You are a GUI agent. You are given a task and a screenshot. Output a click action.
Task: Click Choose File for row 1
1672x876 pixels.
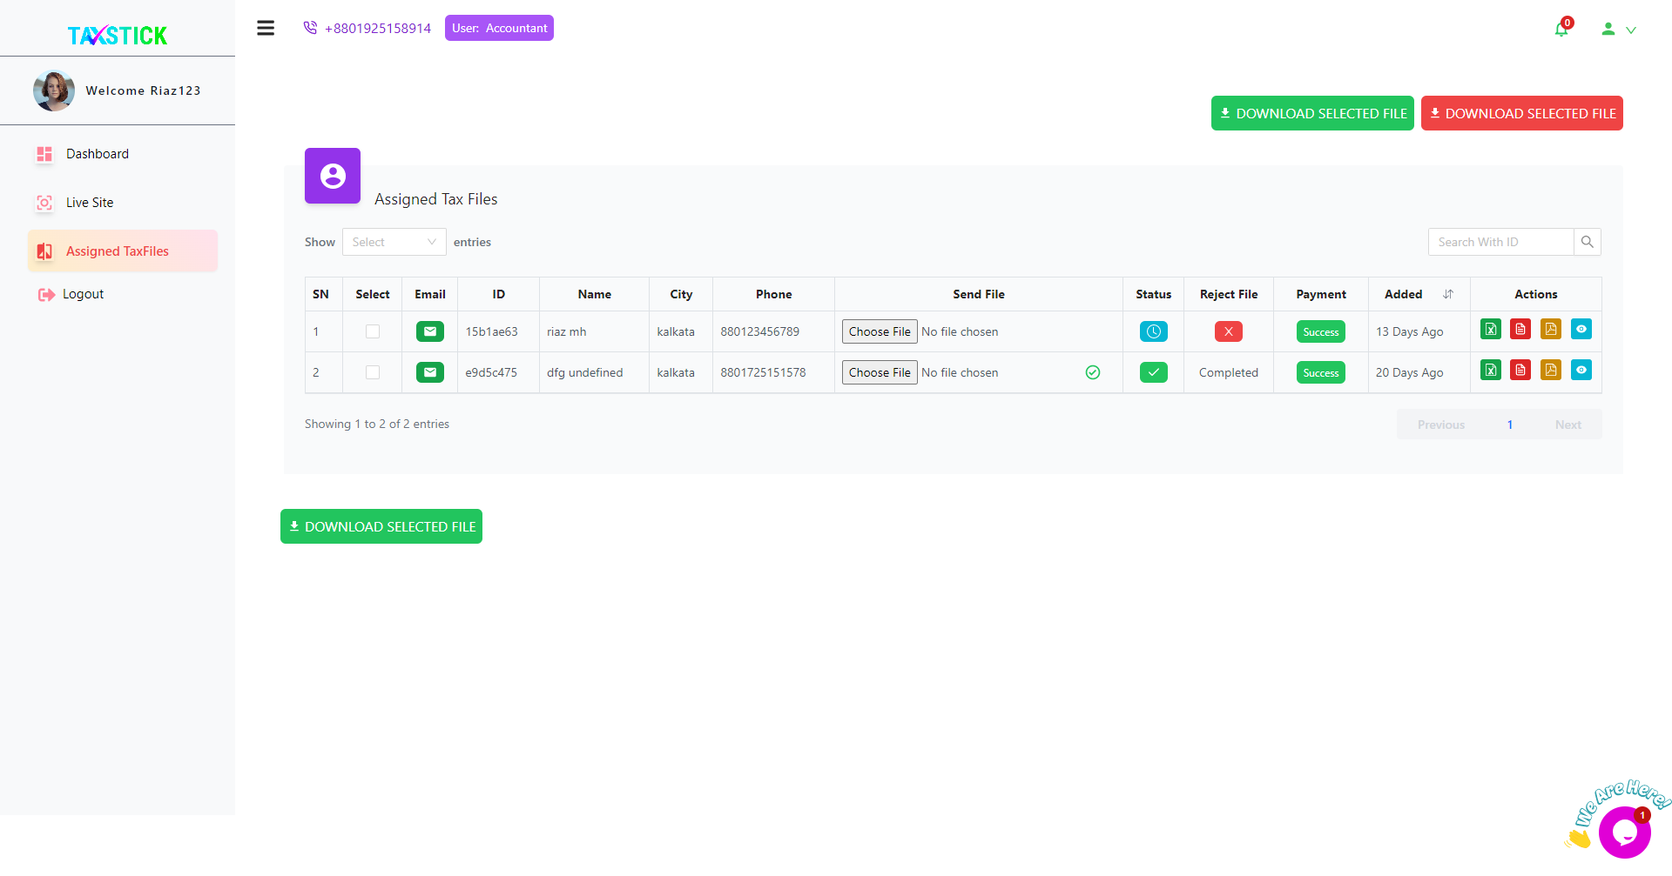(x=880, y=331)
